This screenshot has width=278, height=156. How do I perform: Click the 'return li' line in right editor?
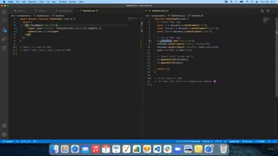[163, 69]
